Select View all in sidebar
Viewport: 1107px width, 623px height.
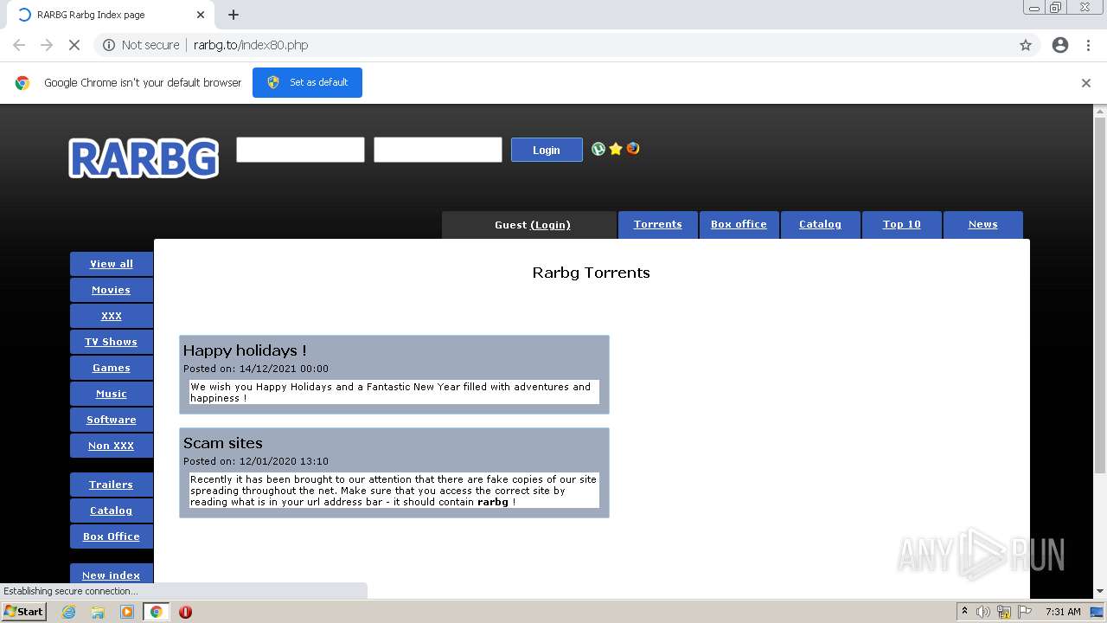tap(112, 264)
